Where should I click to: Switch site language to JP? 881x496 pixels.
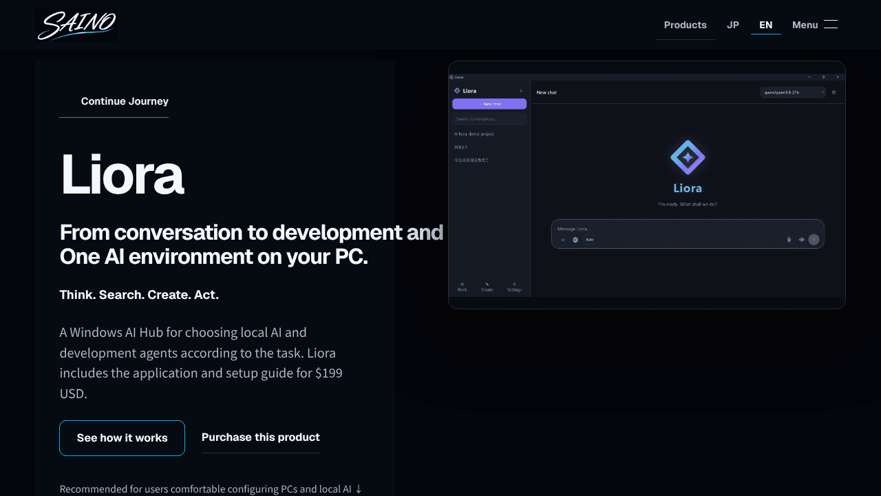tap(733, 25)
